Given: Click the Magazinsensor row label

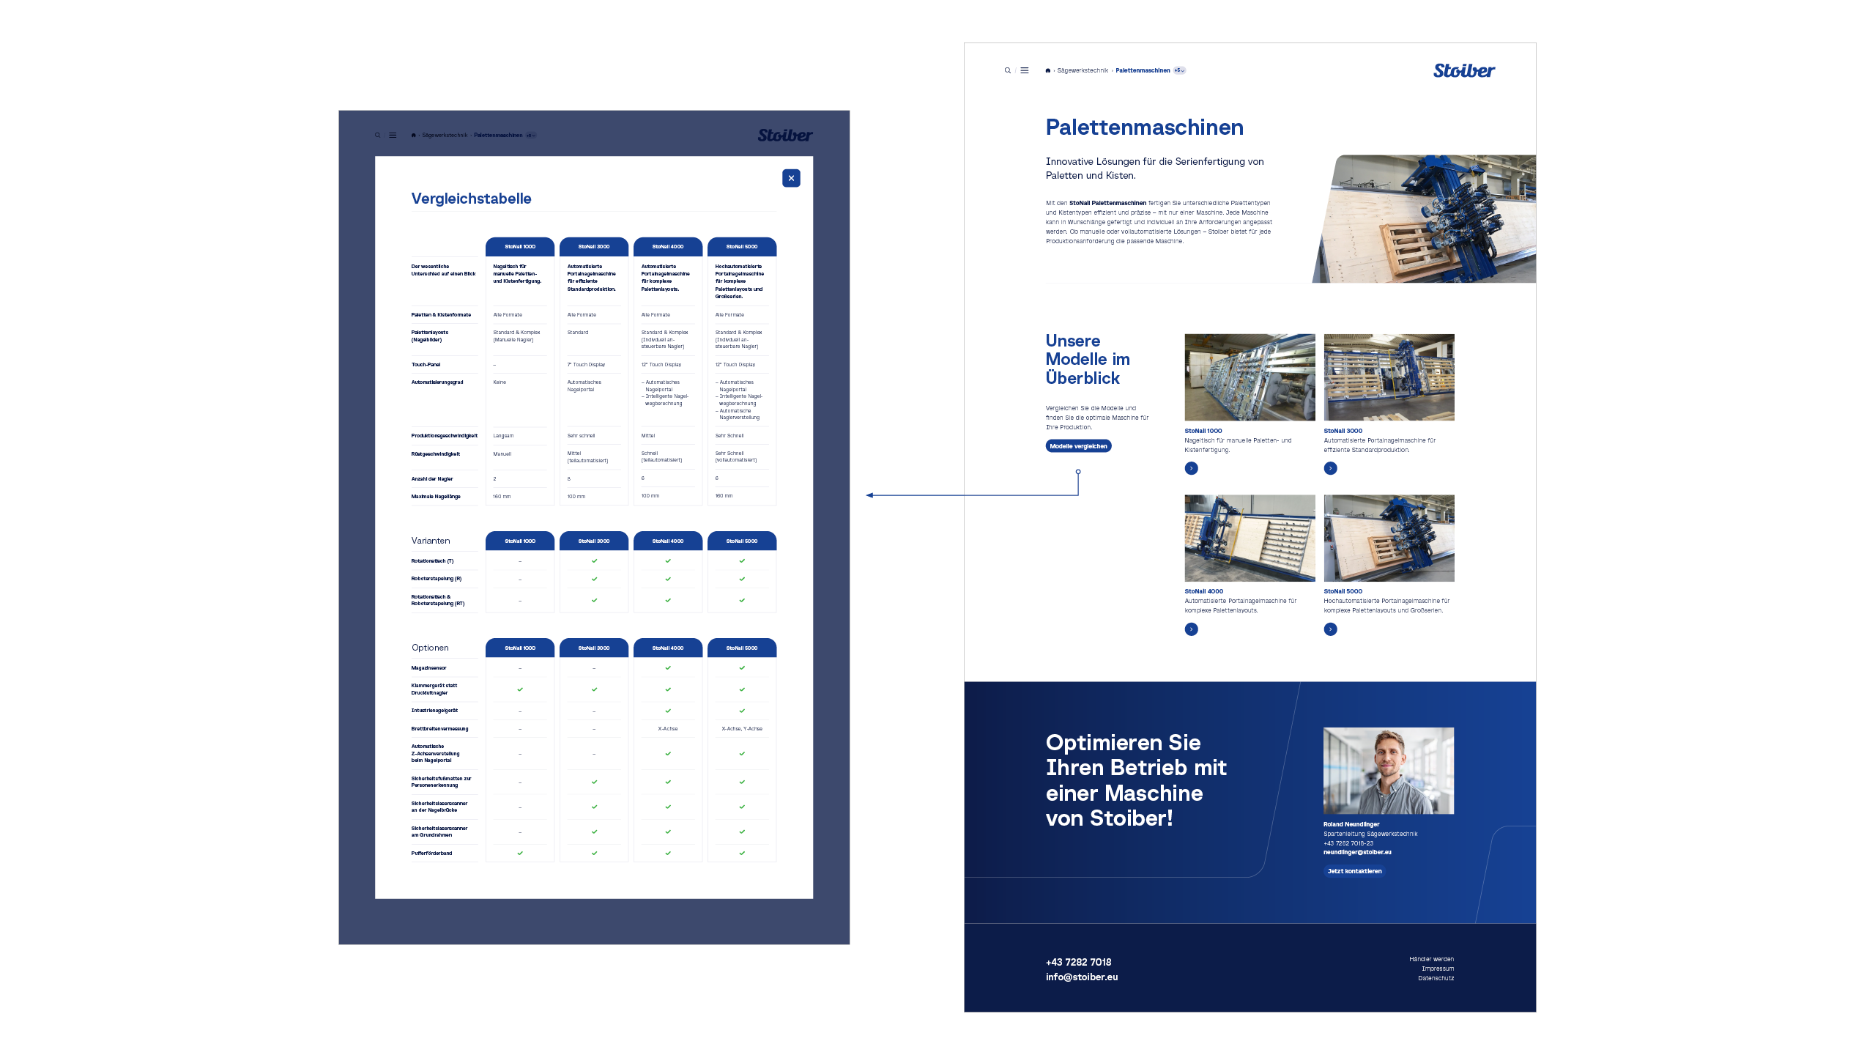Looking at the screenshot, I should (x=428, y=668).
